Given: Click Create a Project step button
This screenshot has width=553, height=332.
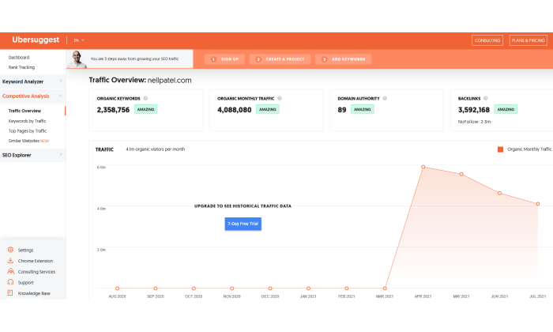Looking at the screenshot, I should 280,59.
